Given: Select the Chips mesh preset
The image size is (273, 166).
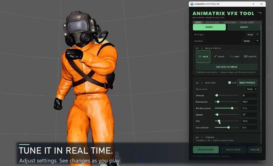Looking at the screenshot, I should tap(234, 57).
